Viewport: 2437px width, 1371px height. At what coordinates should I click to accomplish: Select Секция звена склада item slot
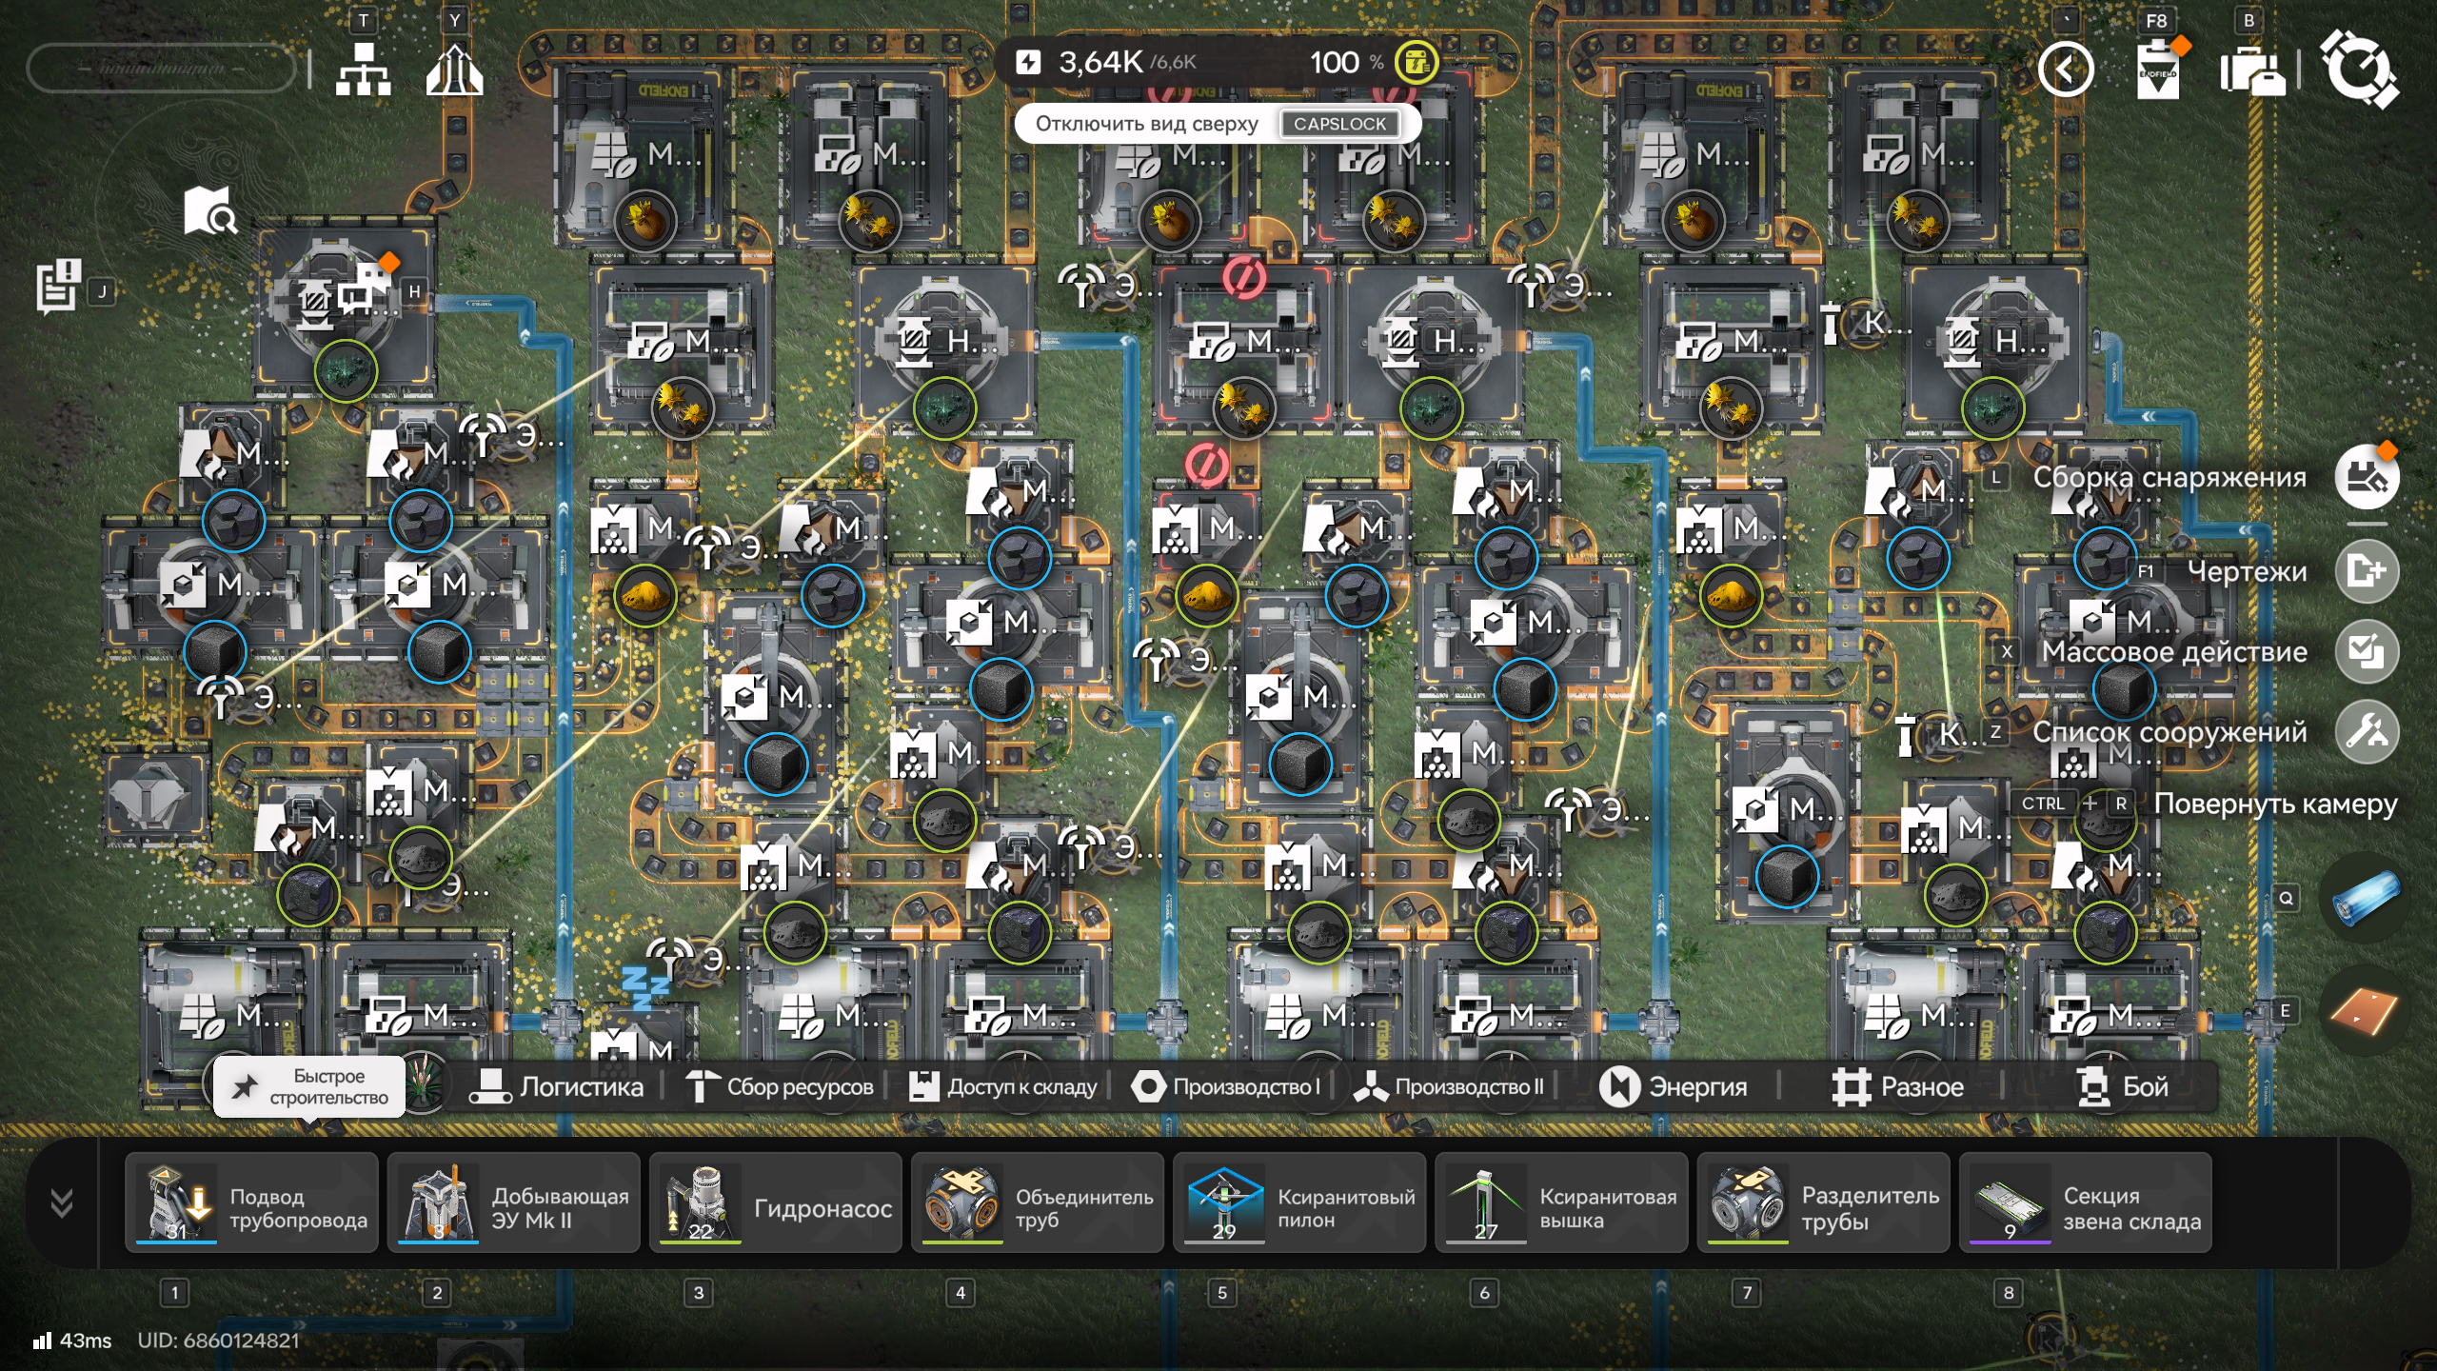point(2084,1202)
